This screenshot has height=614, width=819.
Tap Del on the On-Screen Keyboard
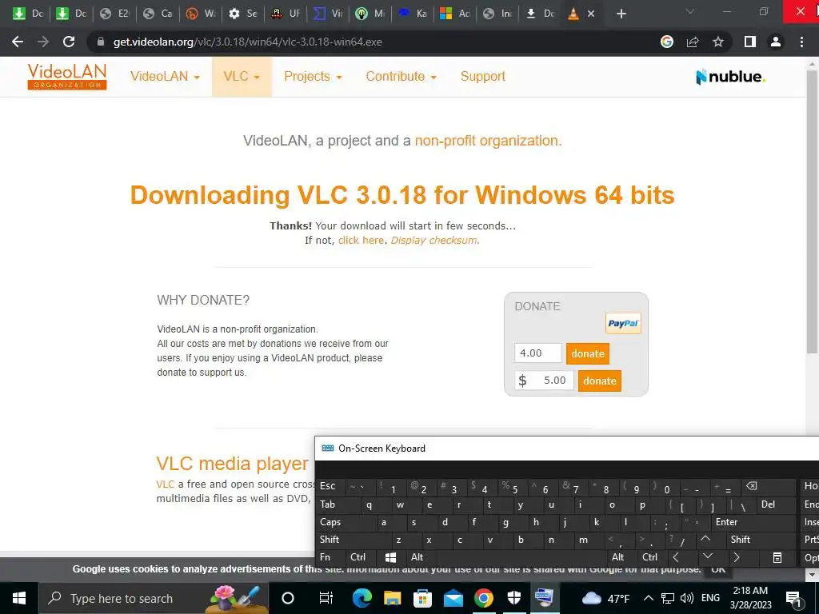click(776, 504)
